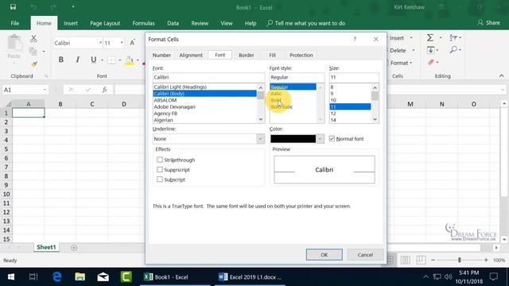Screen dimensions: 509x286
Task: Switch to the Protection tab
Action: click(301, 55)
